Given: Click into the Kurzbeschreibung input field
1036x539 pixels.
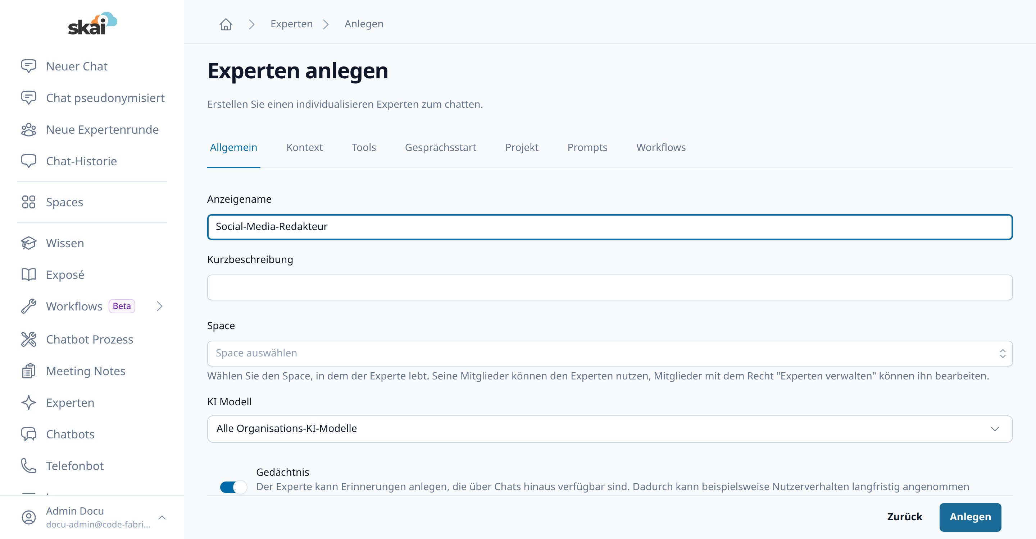Looking at the screenshot, I should [610, 287].
